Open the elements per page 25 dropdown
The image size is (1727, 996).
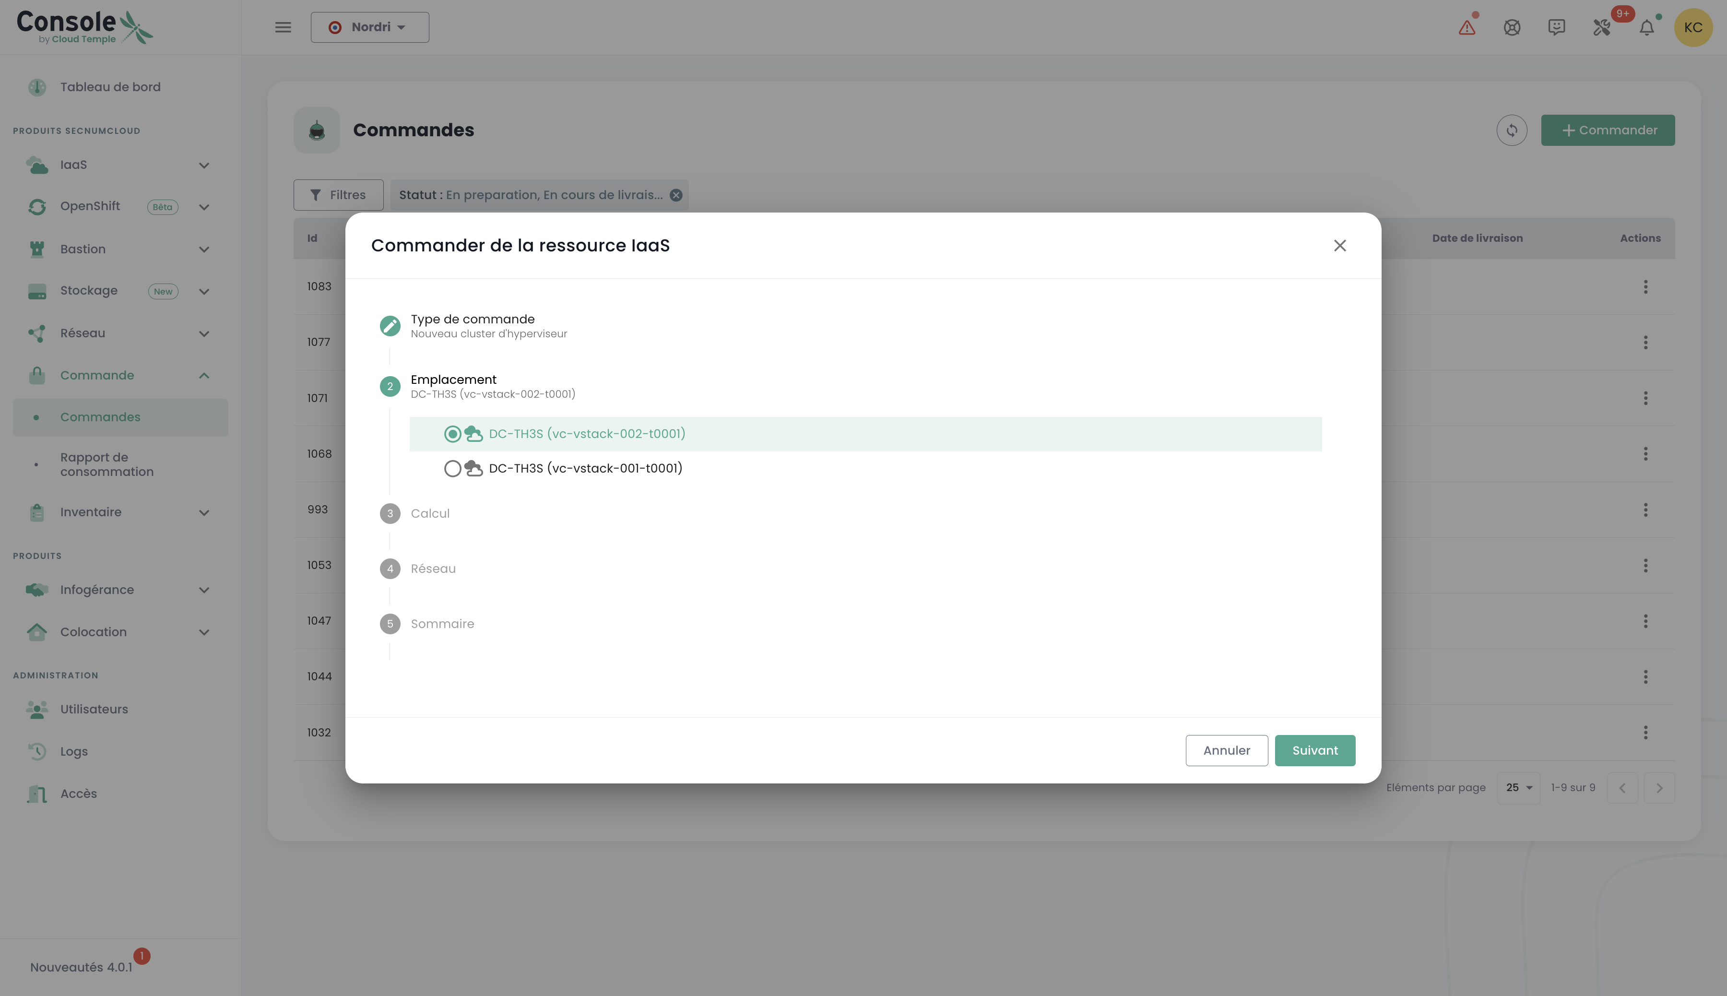(1518, 787)
